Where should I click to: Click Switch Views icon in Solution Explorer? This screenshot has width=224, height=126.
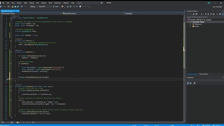point(197,14)
